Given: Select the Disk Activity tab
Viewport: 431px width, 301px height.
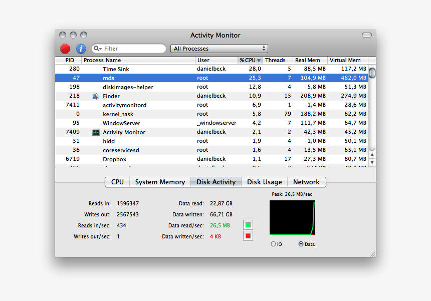Looking at the screenshot, I should (x=216, y=182).
